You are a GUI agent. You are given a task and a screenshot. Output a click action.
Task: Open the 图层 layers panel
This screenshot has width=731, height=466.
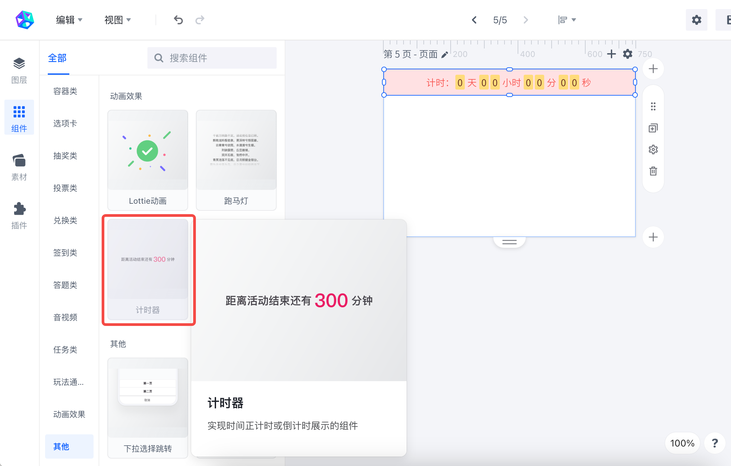click(x=19, y=70)
